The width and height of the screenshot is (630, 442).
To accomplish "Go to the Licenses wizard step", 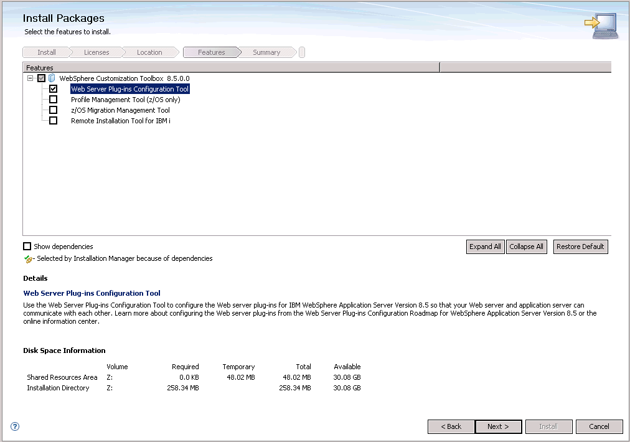I will (x=96, y=52).
